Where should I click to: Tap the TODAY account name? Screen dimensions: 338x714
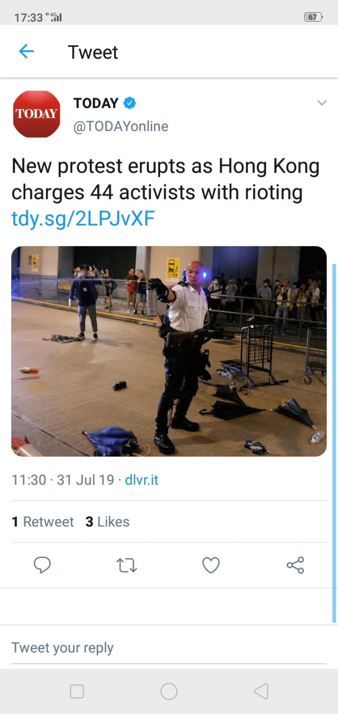[96, 104]
